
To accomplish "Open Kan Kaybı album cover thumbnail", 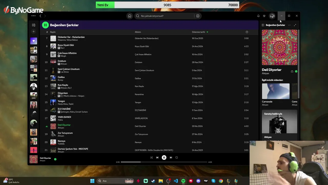I will click(53, 86).
